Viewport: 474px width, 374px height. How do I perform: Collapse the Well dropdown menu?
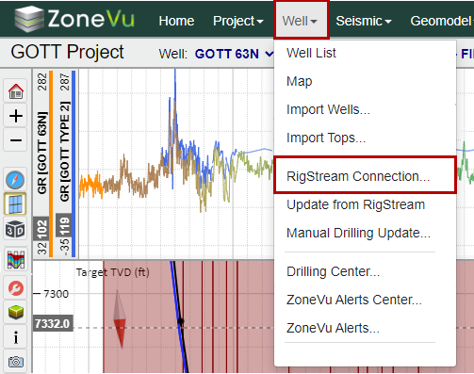[x=301, y=21]
